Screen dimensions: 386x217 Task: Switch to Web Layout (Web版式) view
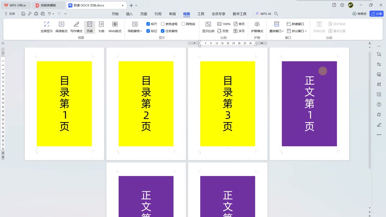115,27
